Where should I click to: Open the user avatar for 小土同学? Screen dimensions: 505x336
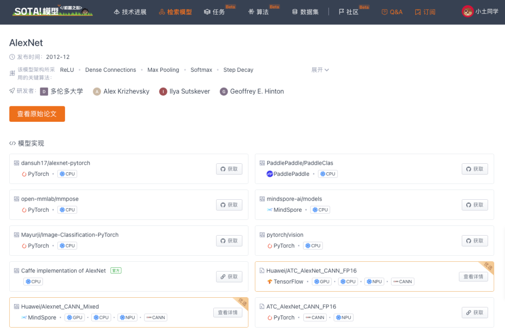click(x=467, y=12)
